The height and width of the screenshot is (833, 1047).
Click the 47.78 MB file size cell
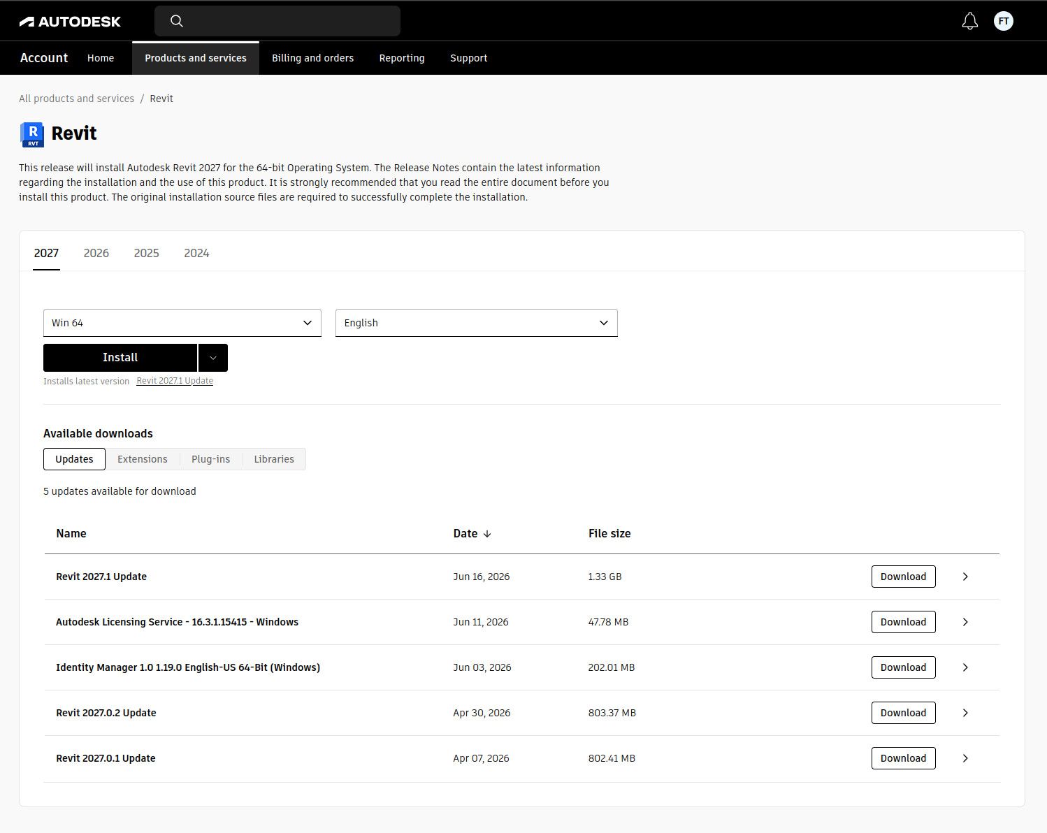point(608,622)
